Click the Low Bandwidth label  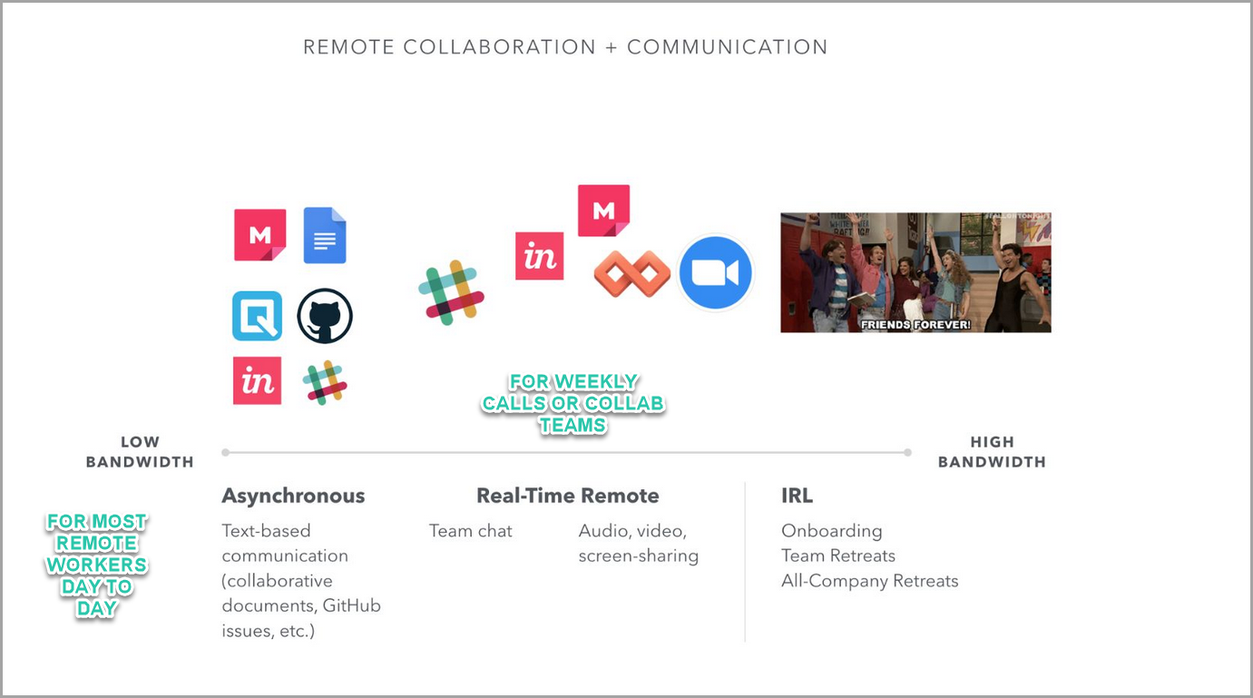pos(140,452)
